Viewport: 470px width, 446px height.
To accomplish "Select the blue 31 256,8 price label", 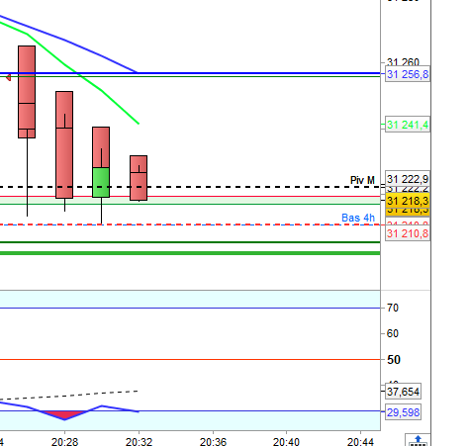I will (x=408, y=74).
